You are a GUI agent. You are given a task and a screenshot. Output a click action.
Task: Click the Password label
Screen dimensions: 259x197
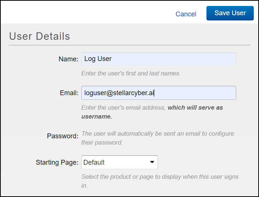click(x=62, y=136)
